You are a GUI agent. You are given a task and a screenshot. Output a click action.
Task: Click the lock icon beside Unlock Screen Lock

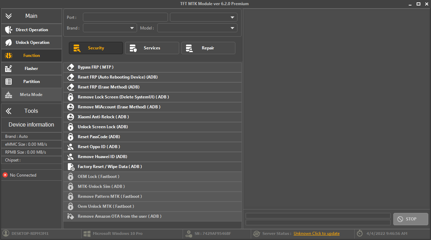71,127
